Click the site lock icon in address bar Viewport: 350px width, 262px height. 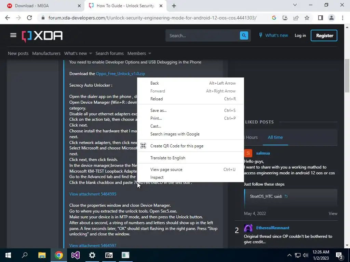43,18
